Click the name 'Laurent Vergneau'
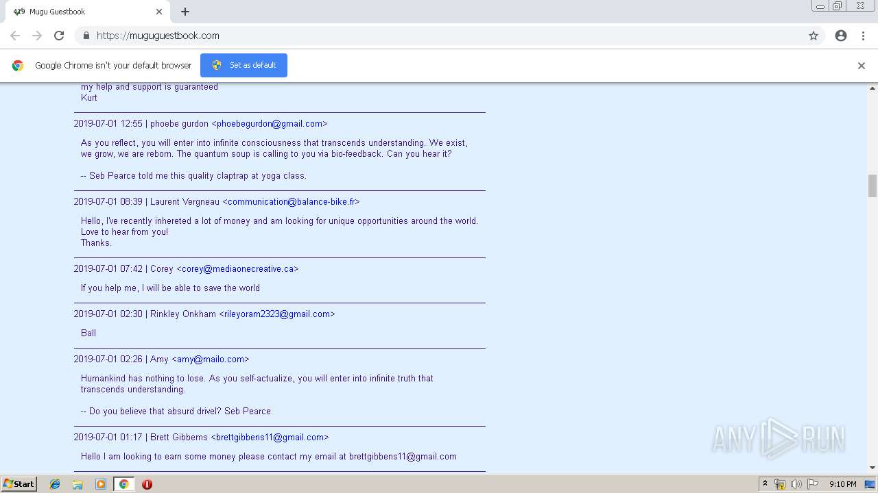Image resolution: width=878 pixels, height=493 pixels. click(x=185, y=202)
